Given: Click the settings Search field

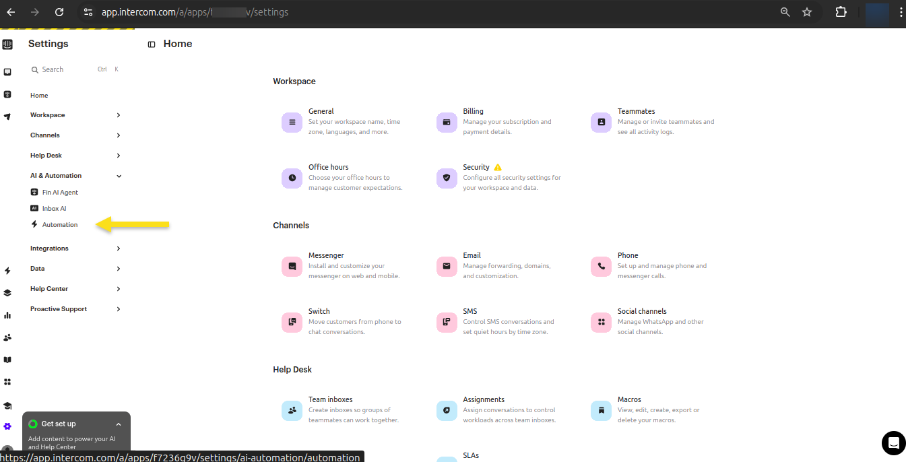Looking at the screenshot, I should tap(75, 69).
